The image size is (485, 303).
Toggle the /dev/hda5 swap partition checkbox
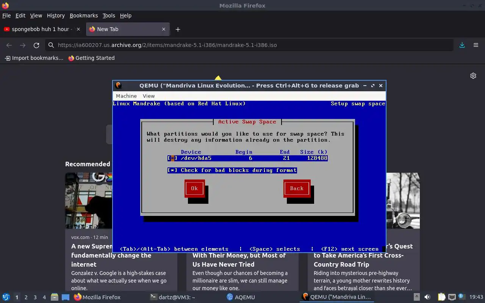(x=172, y=158)
